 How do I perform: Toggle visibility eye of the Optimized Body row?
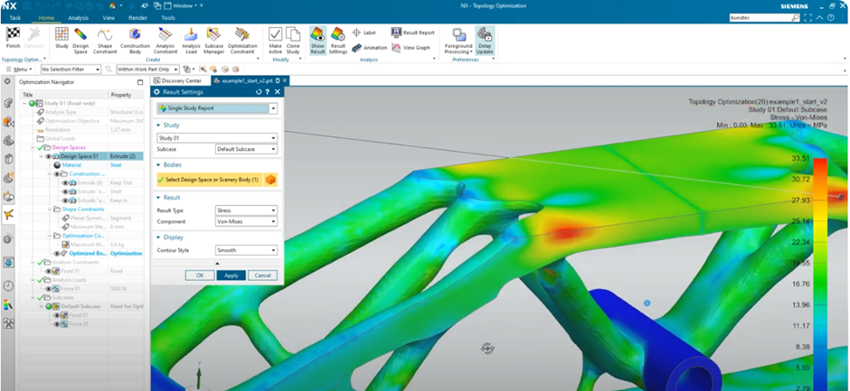tap(56, 254)
